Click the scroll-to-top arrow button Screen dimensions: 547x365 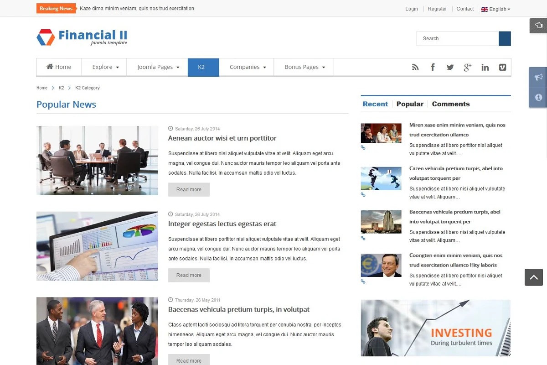[x=533, y=277]
